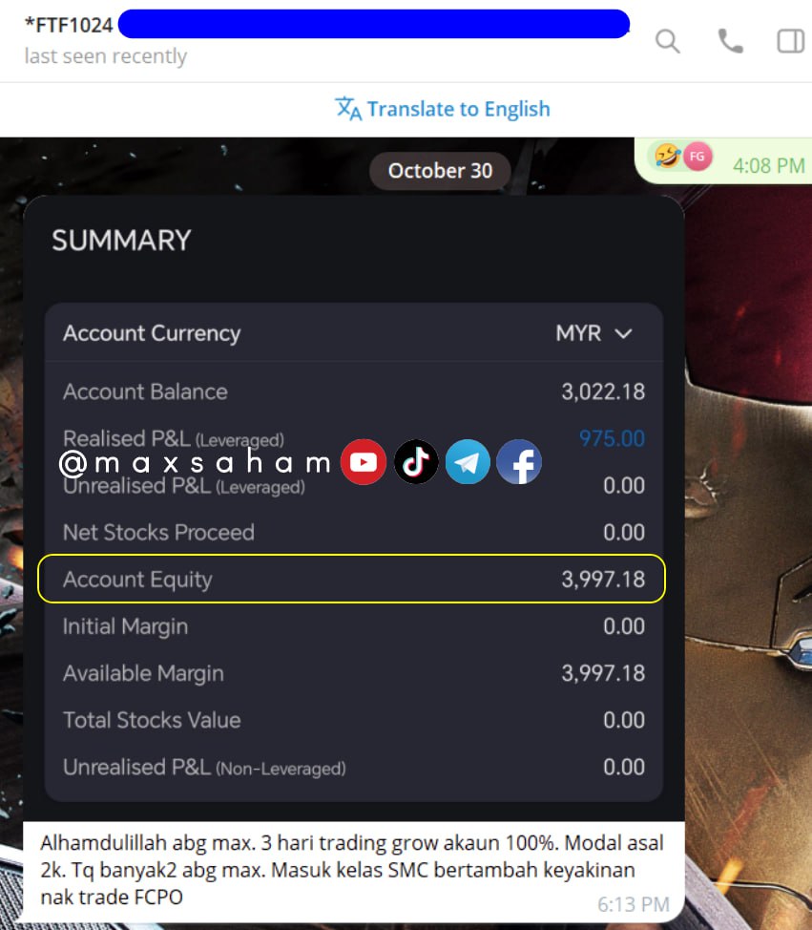The image size is (812, 930).
Task: Expand the MYR currency dropdown
Action: click(x=593, y=333)
